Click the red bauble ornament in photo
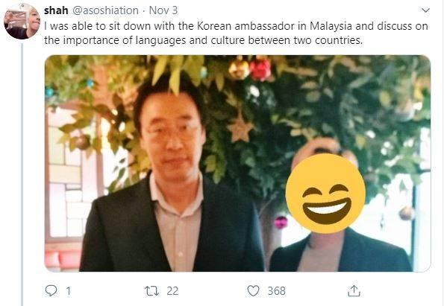Screen dimensions: 444x306 tap(260, 68)
